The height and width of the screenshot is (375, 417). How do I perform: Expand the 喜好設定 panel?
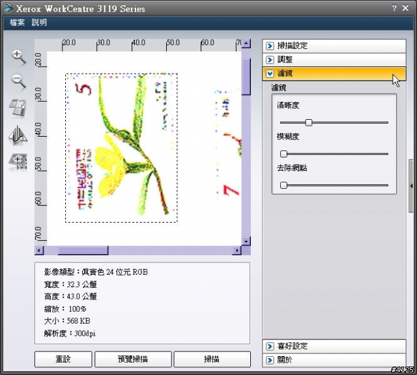pos(334,346)
